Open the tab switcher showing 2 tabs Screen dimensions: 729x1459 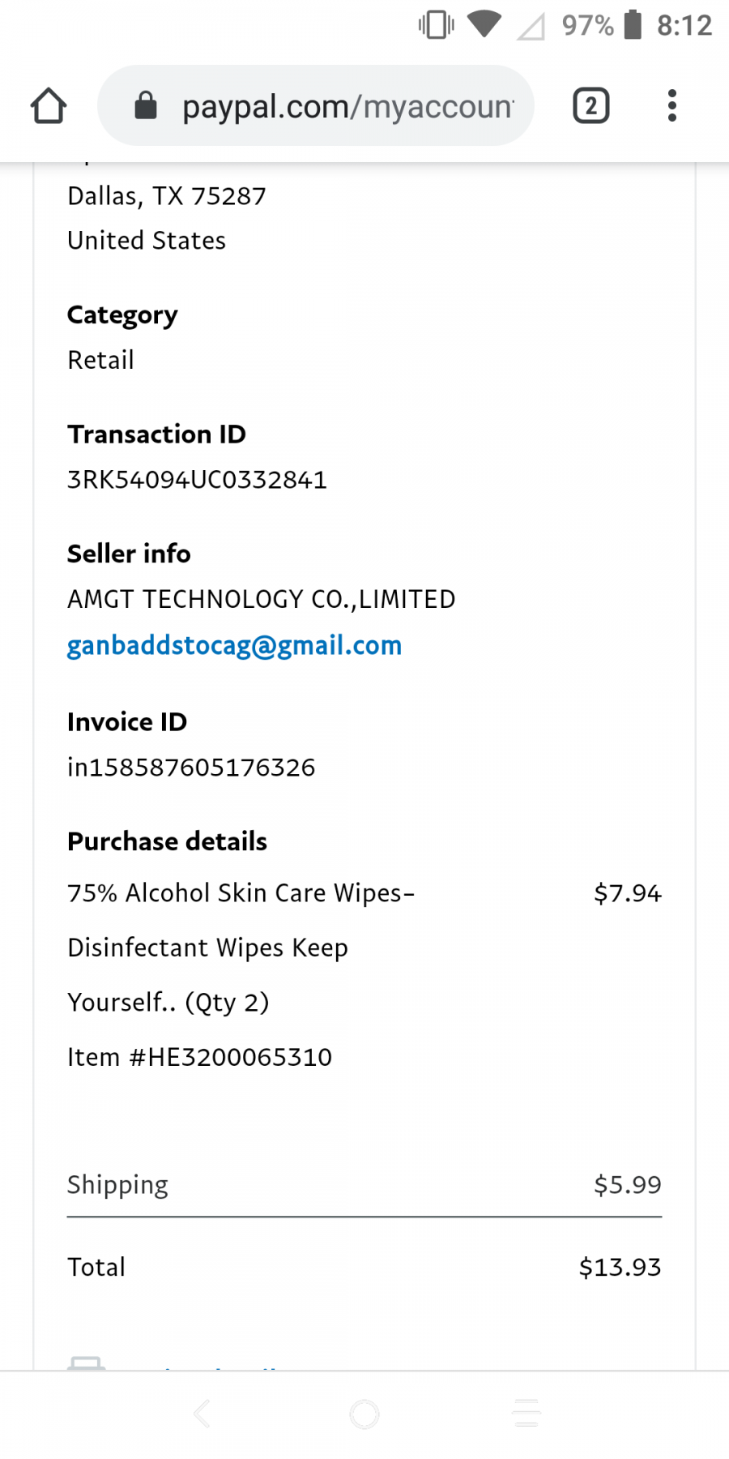click(590, 106)
